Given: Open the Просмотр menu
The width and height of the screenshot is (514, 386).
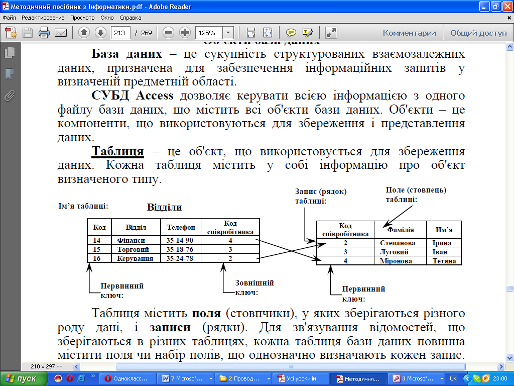Looking at the screenshot, I should 82,18.
